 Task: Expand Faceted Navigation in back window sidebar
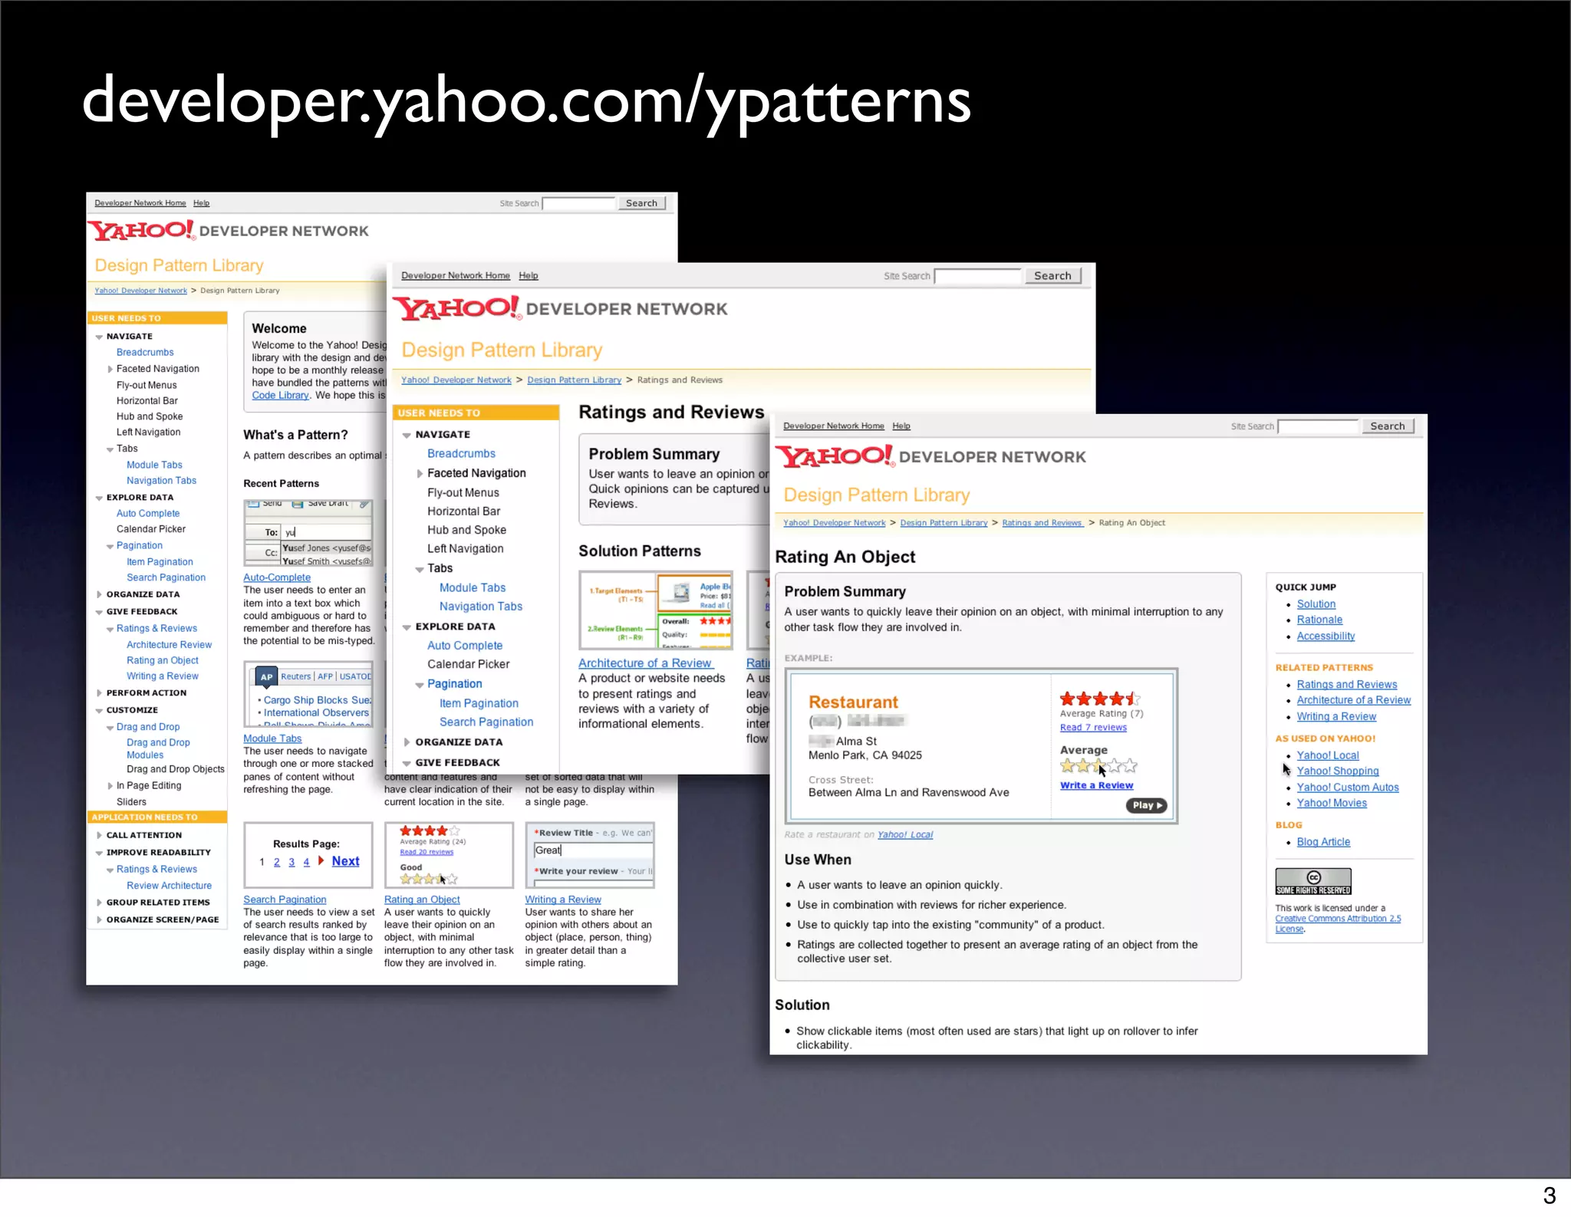110,369
